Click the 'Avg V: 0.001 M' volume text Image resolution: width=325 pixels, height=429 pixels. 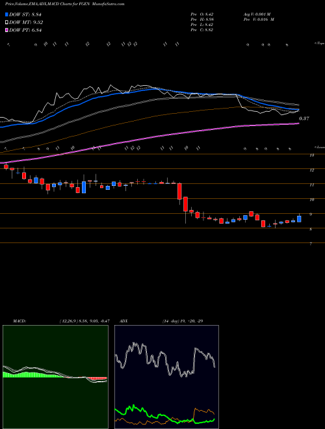pyautogui.click(x=257, y=14)
